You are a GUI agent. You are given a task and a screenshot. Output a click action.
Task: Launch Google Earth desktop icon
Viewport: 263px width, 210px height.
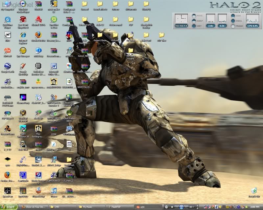click(7, 68)
